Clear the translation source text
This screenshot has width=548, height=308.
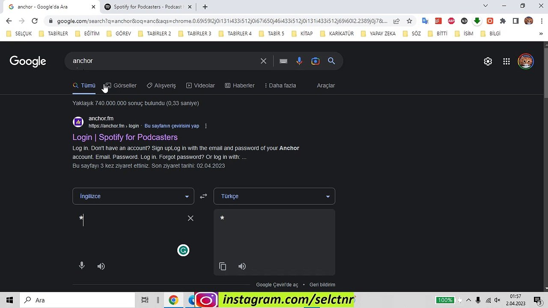191,219
